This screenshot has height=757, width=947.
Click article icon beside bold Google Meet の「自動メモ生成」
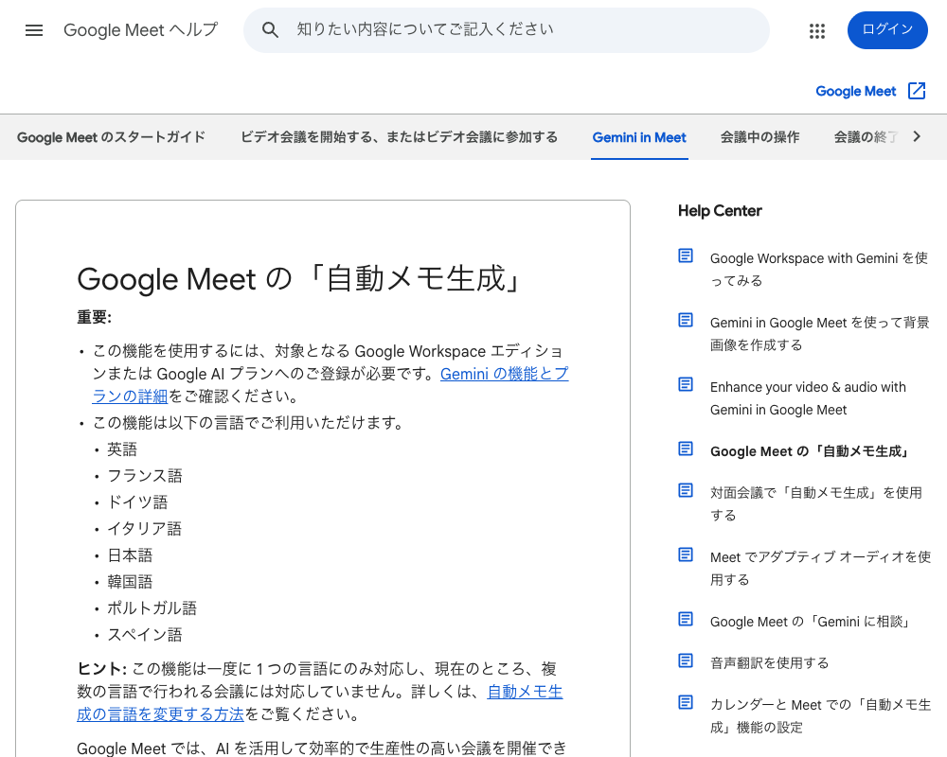(686, 449)
